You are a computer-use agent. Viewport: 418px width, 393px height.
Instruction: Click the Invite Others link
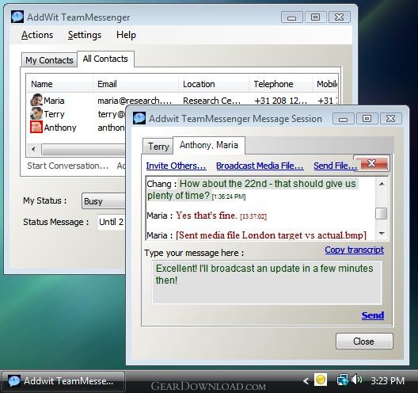pyautogui.click(x=176, y=166)
